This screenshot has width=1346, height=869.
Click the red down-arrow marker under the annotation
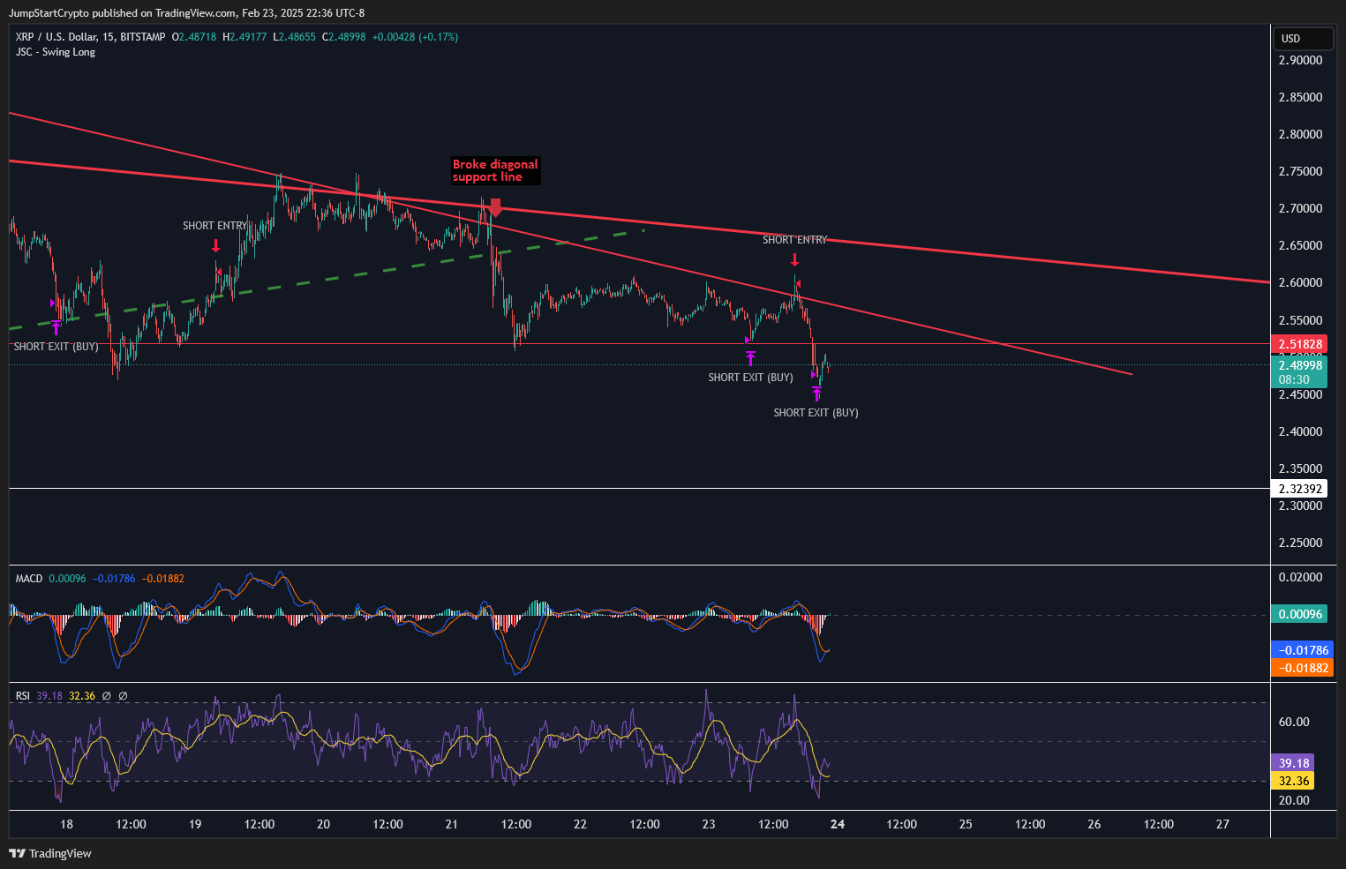pos(495,207)
